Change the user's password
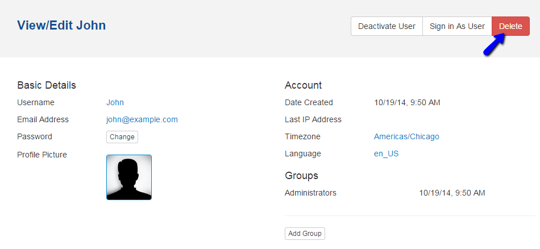The image size is (540, 249). tap(122, 137)
